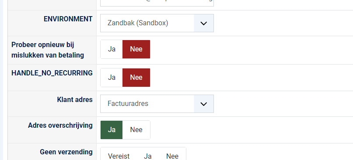Click green Ja for Adres overschrijving
353x160 pixels.
point(112,130)
